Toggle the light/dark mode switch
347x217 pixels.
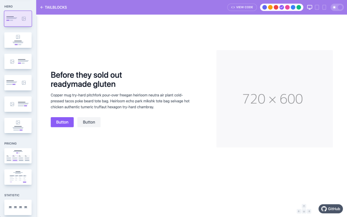coord(337,7)
